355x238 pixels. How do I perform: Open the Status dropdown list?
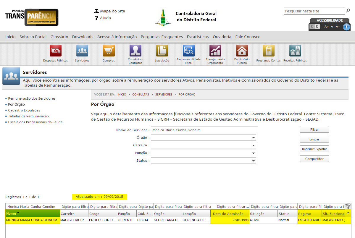point(253,161)
